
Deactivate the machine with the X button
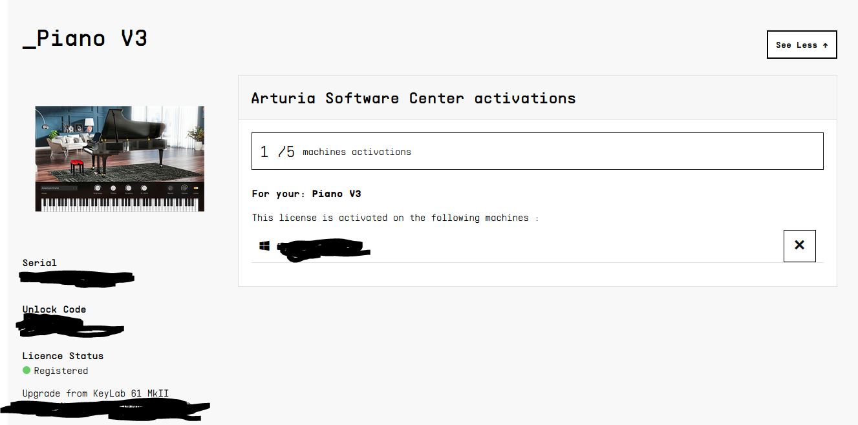tap(799, 245)
